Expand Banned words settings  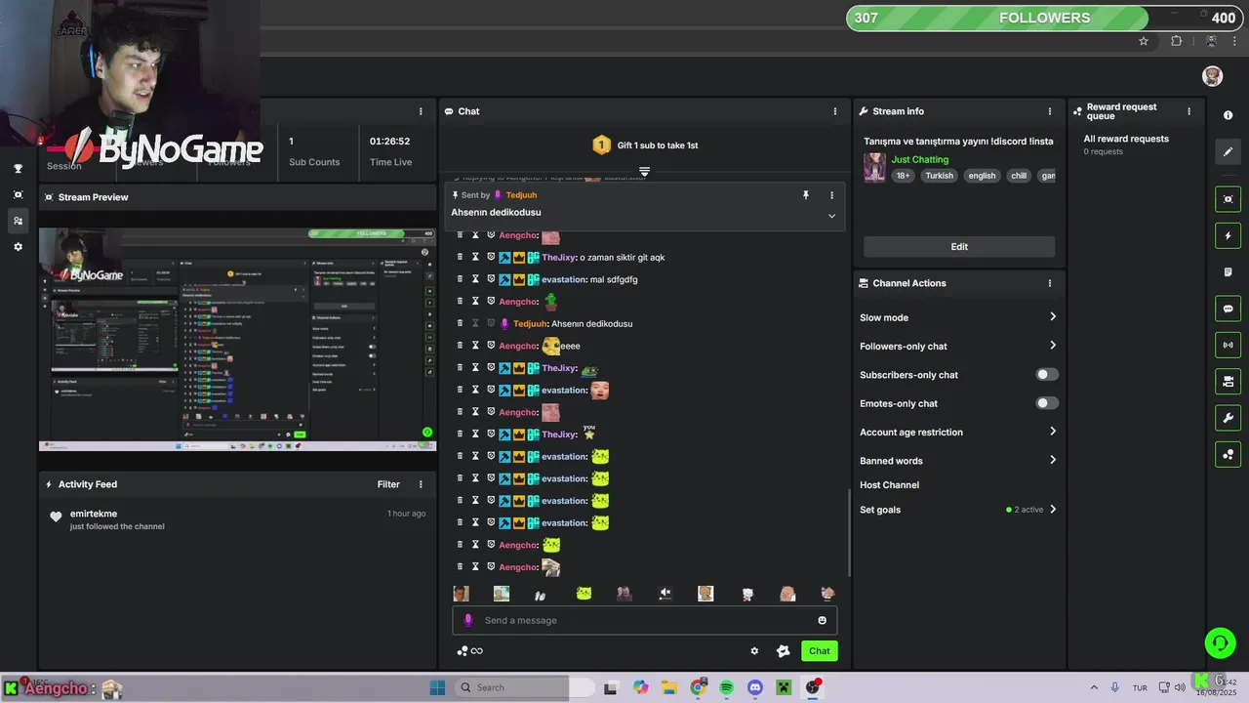[x=1053, y=460]
